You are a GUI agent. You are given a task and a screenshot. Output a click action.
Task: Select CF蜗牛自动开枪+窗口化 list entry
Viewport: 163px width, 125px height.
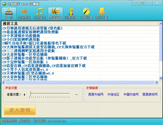pos(34,43)
